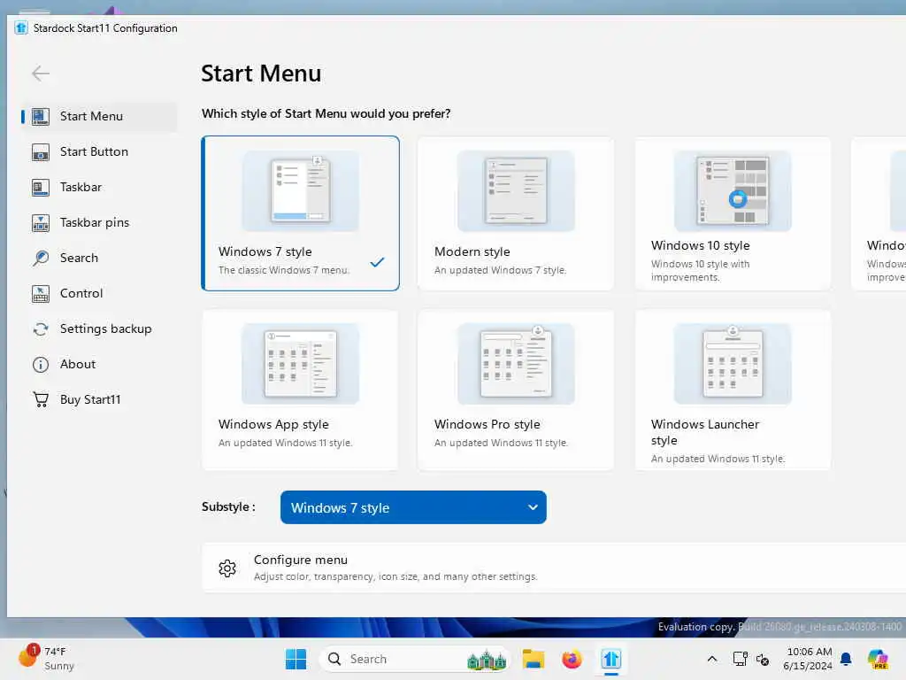Viewport: 906px width, 680px height.
Task: Click the taskbar Search box
Action: pyautogui.click(x=414, y=659)
